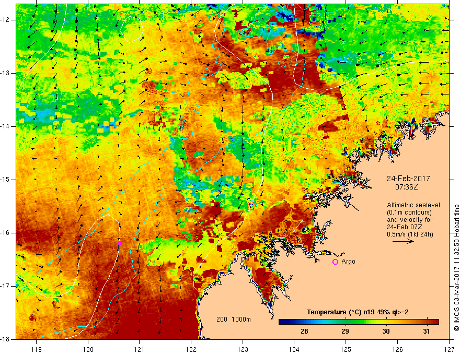The height and width of the screenshot is (355, 460).
Task: Click the longitude label 124
Action: 294,349
